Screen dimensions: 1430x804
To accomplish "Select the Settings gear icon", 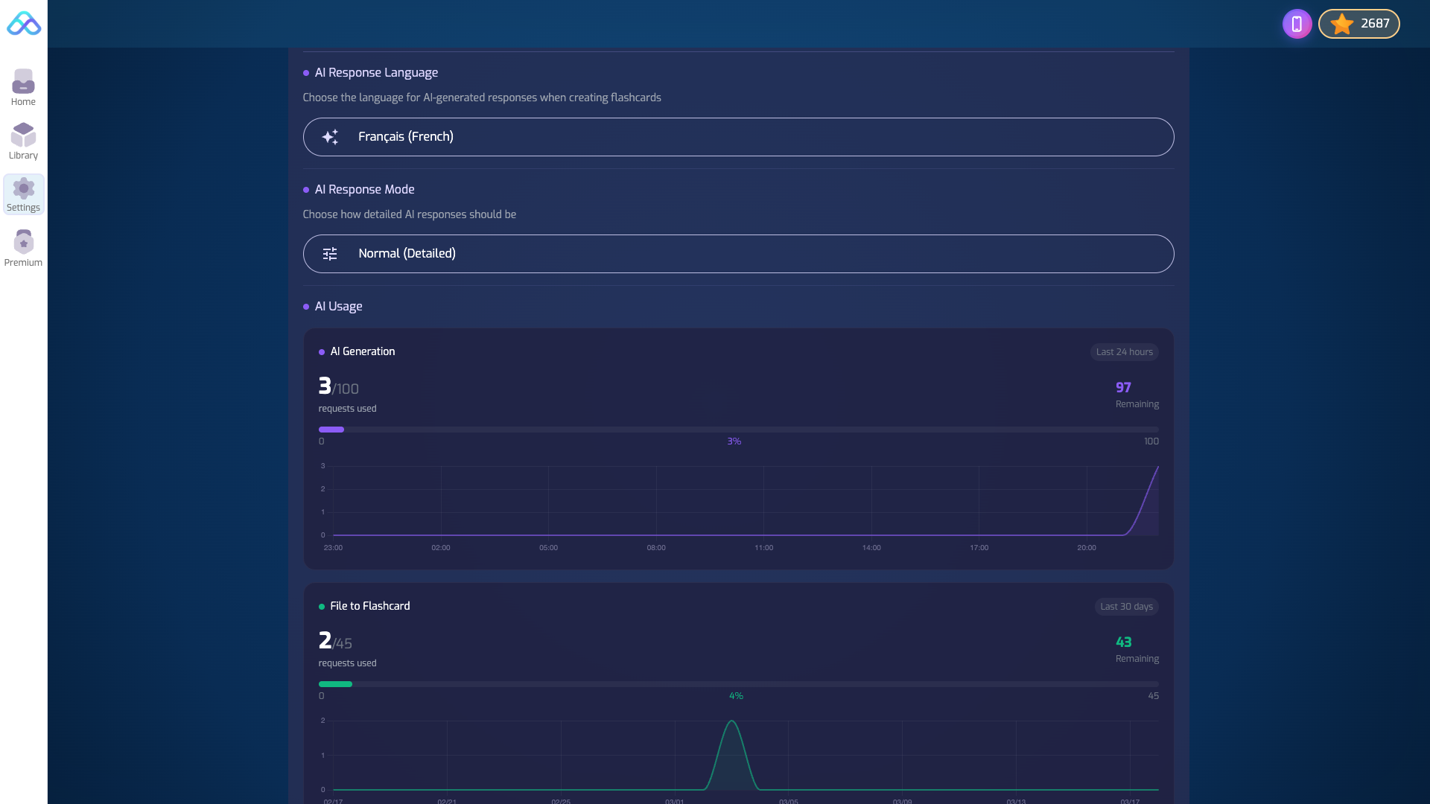I will point(23,188).
